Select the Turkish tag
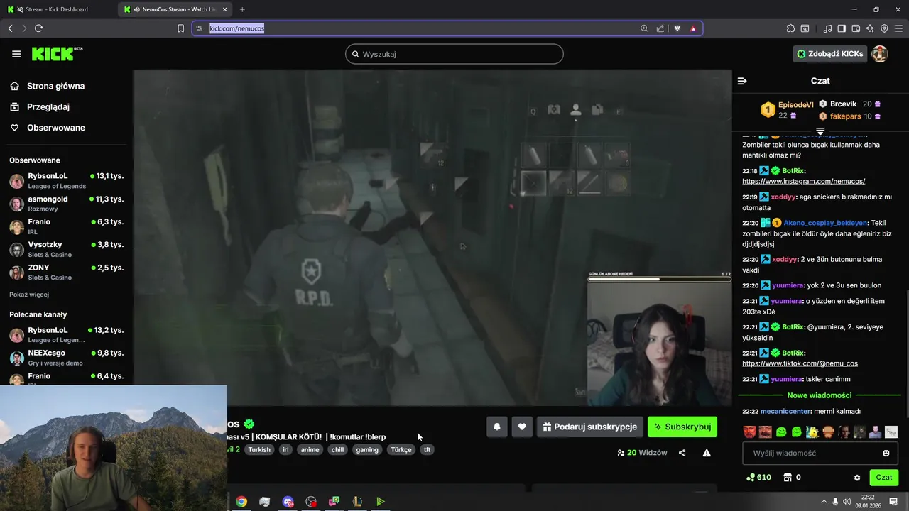Image resolution: width=909 pixels, height=511 pixels. (x=259, y=449)
